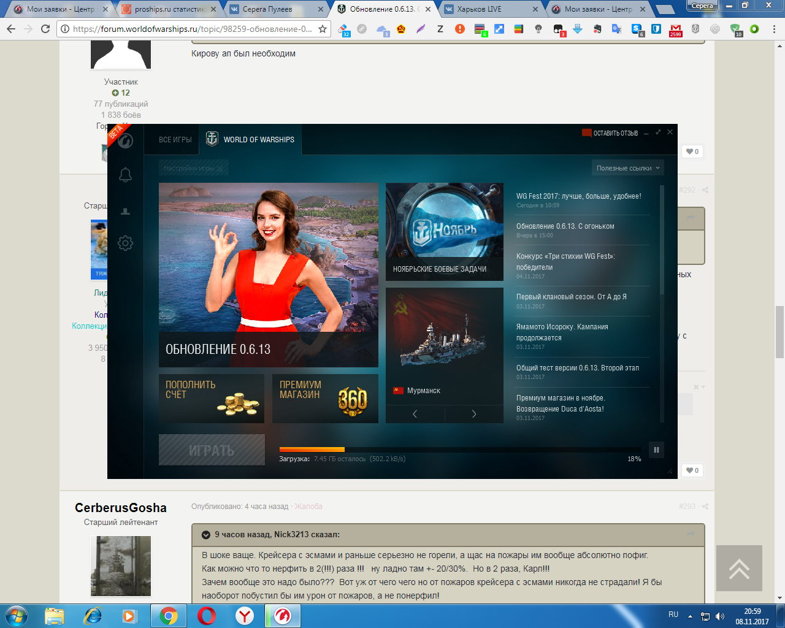Open ОБНОВЛЕНИЕ 0.6.13 banner
This screenshot has width=785, height=628.
[x=268, y=275]
